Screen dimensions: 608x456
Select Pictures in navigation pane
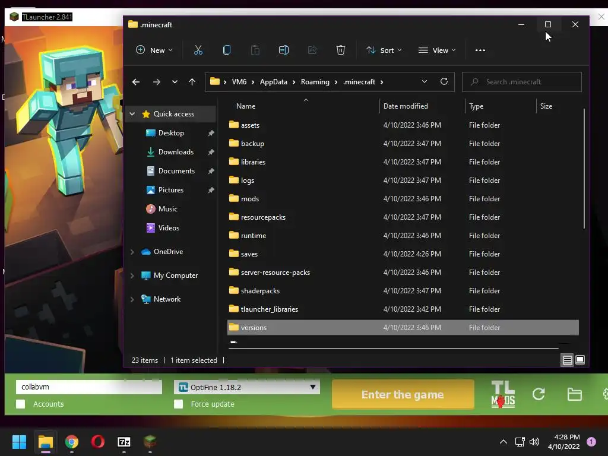(x=170, y=190)
